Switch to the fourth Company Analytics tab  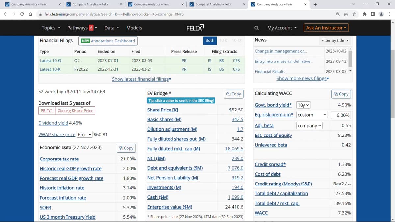[x=213, y=4]
